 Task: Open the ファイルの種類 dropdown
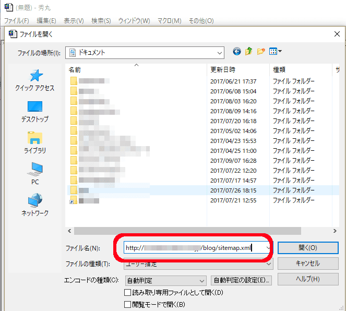pos(198,264)
